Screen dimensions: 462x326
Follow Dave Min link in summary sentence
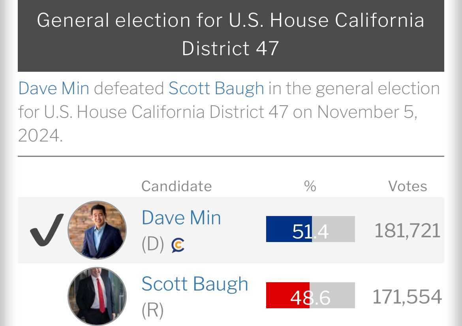tap(54, 88)
